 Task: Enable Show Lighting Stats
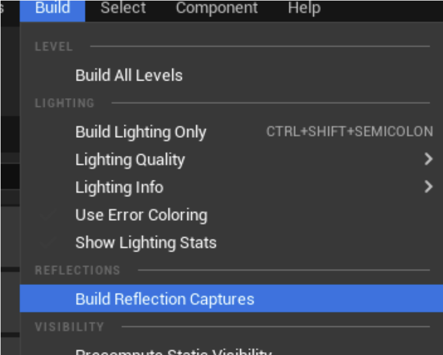pyautogui.click(x=146, y=242)
